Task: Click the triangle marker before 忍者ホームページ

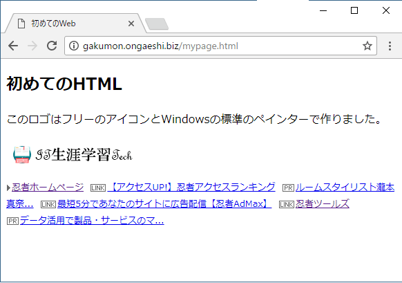Action: coord(8,188)
